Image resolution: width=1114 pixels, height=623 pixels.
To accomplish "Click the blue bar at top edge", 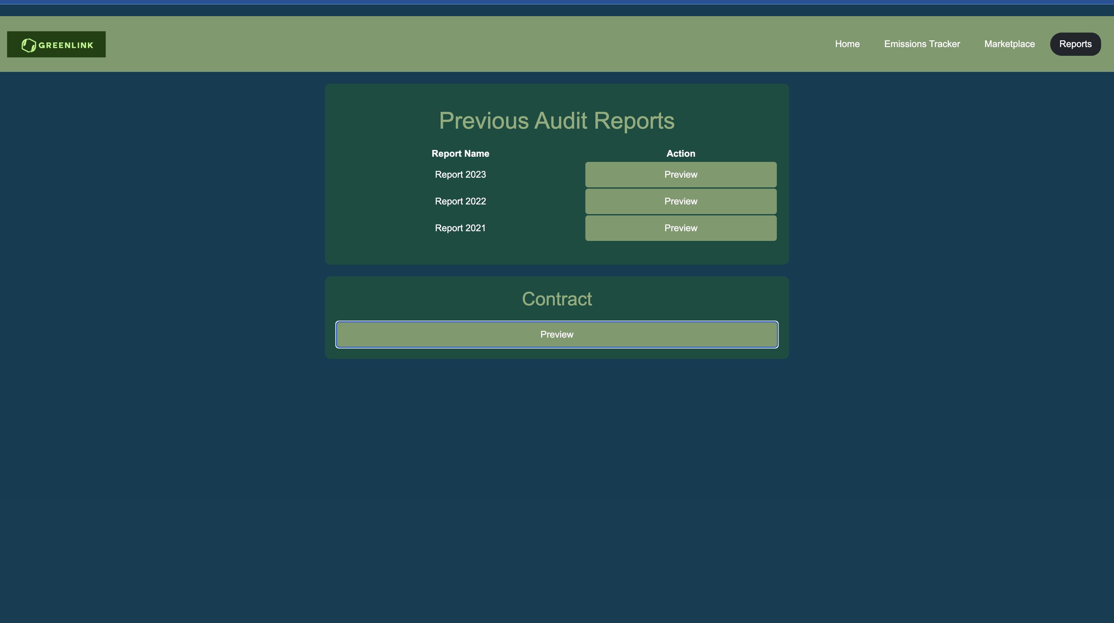I will click(557, 2).
